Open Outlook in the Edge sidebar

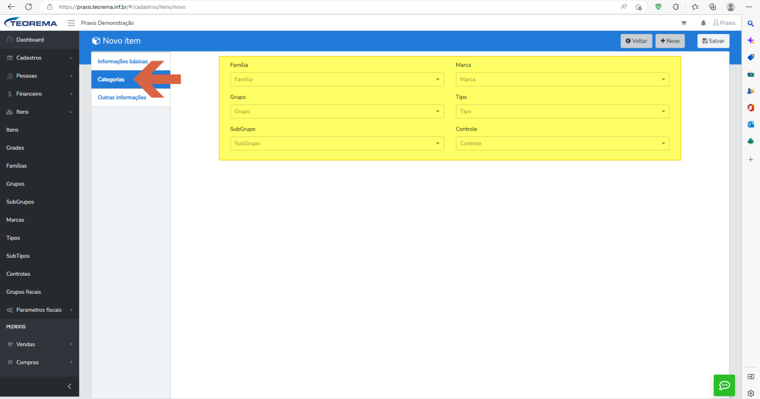point(751,124)
